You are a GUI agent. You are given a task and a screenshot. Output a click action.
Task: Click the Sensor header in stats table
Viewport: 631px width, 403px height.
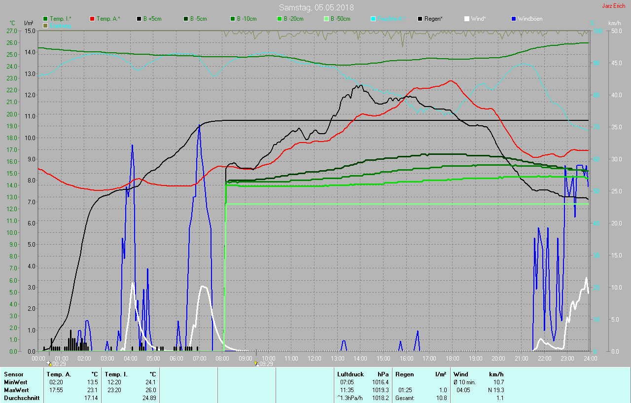(x=14, y=374)
